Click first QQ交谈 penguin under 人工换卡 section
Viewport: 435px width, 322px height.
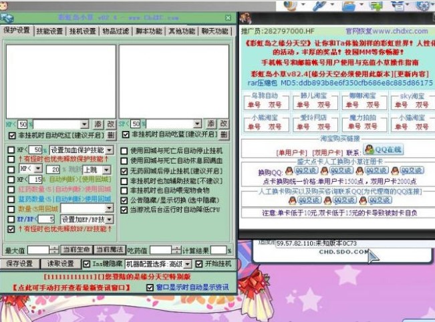[x=305, y=200]
